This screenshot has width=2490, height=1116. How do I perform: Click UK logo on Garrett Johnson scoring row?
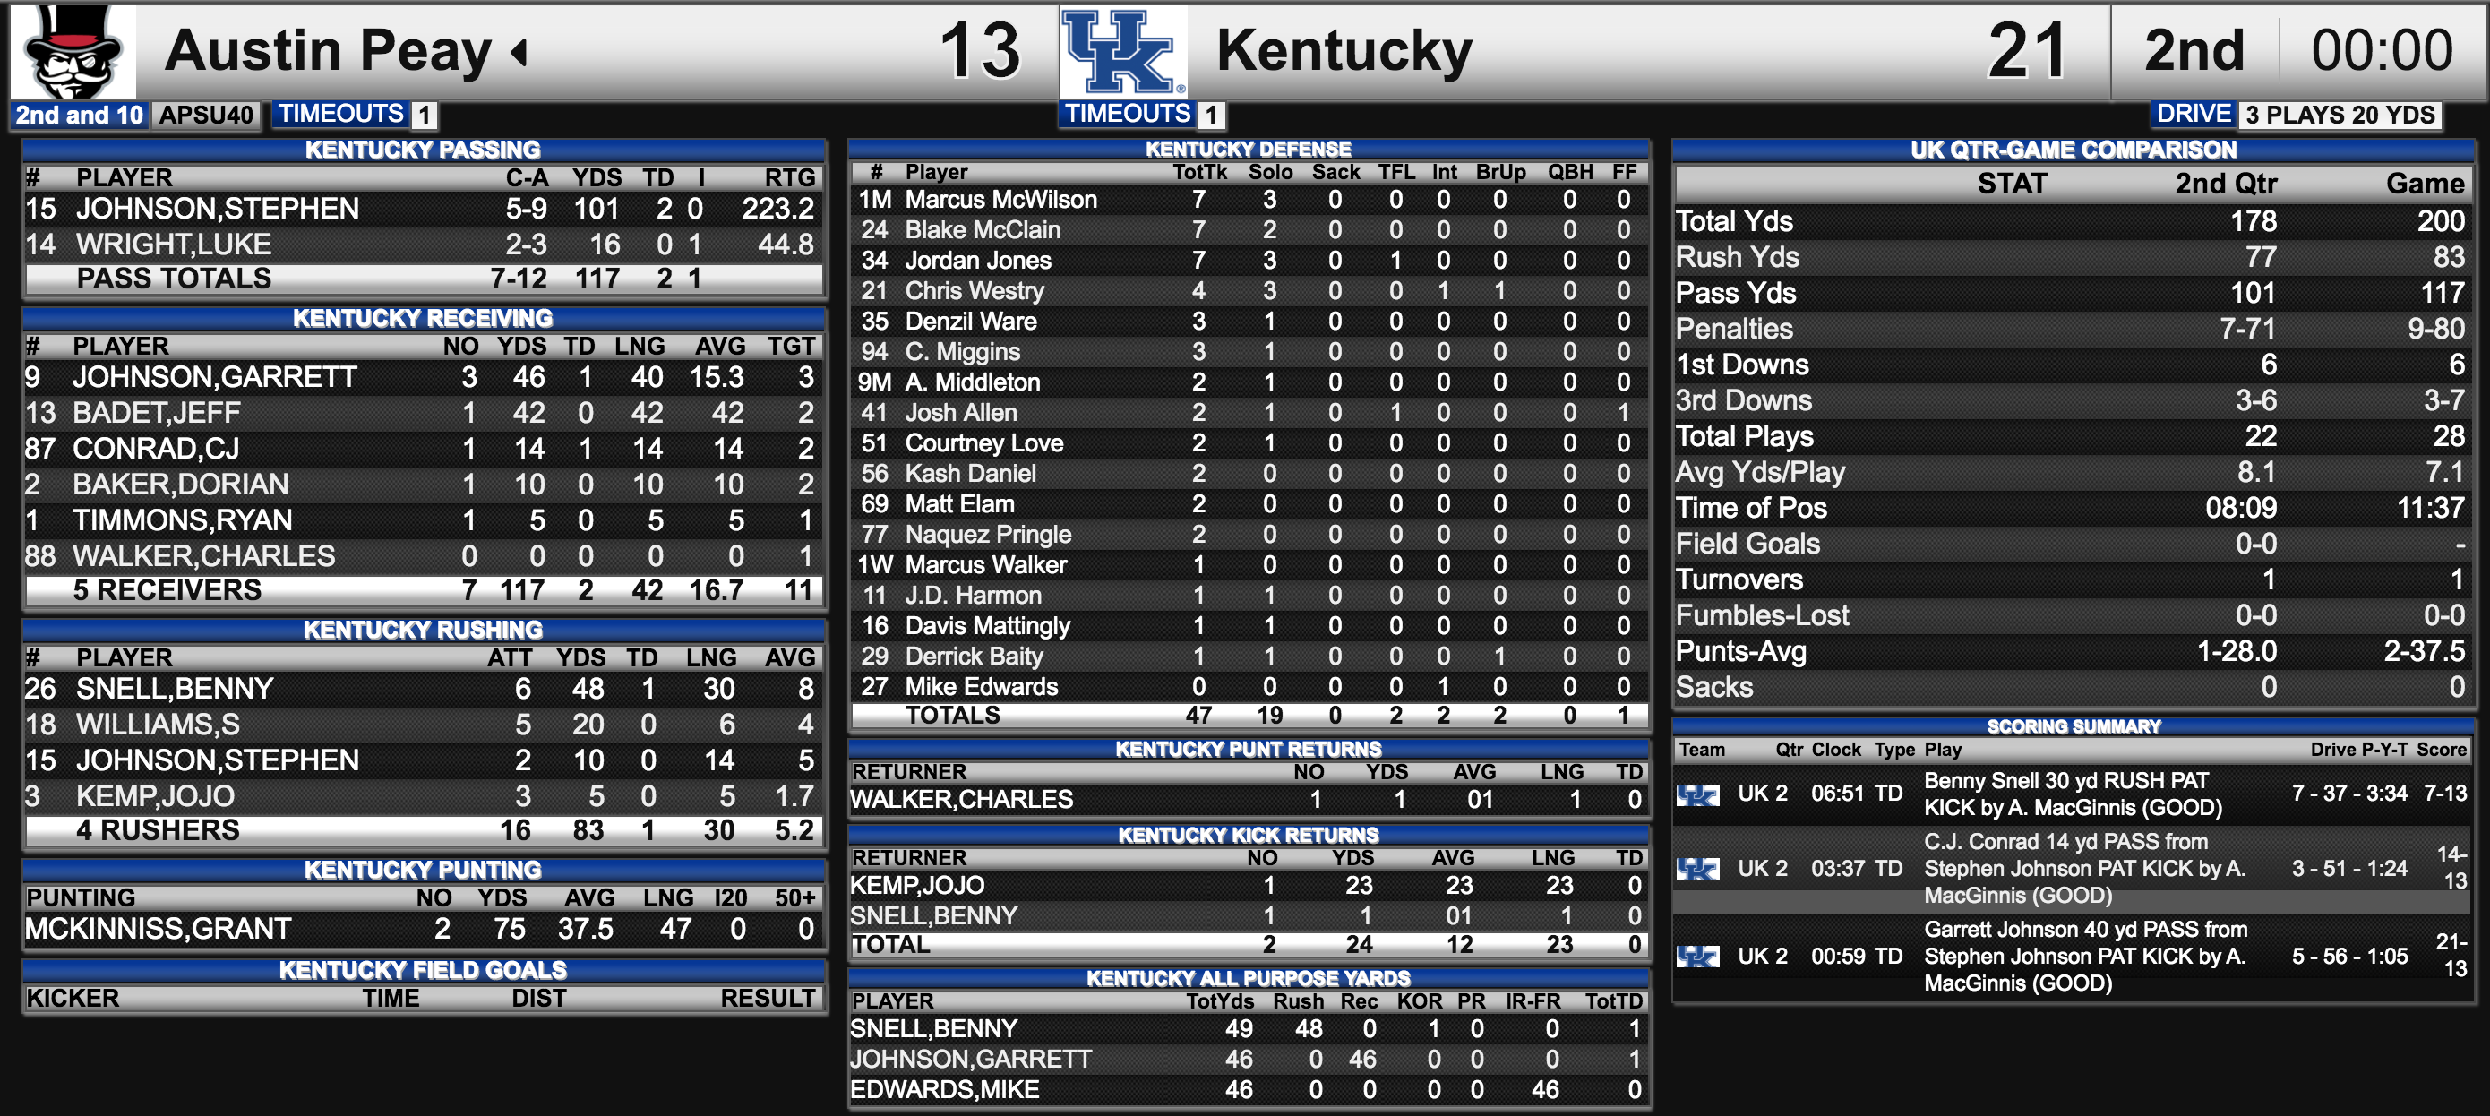tap(1697, 957)
